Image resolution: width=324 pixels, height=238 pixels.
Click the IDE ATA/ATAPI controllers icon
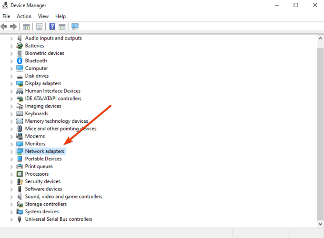[20, 99]
